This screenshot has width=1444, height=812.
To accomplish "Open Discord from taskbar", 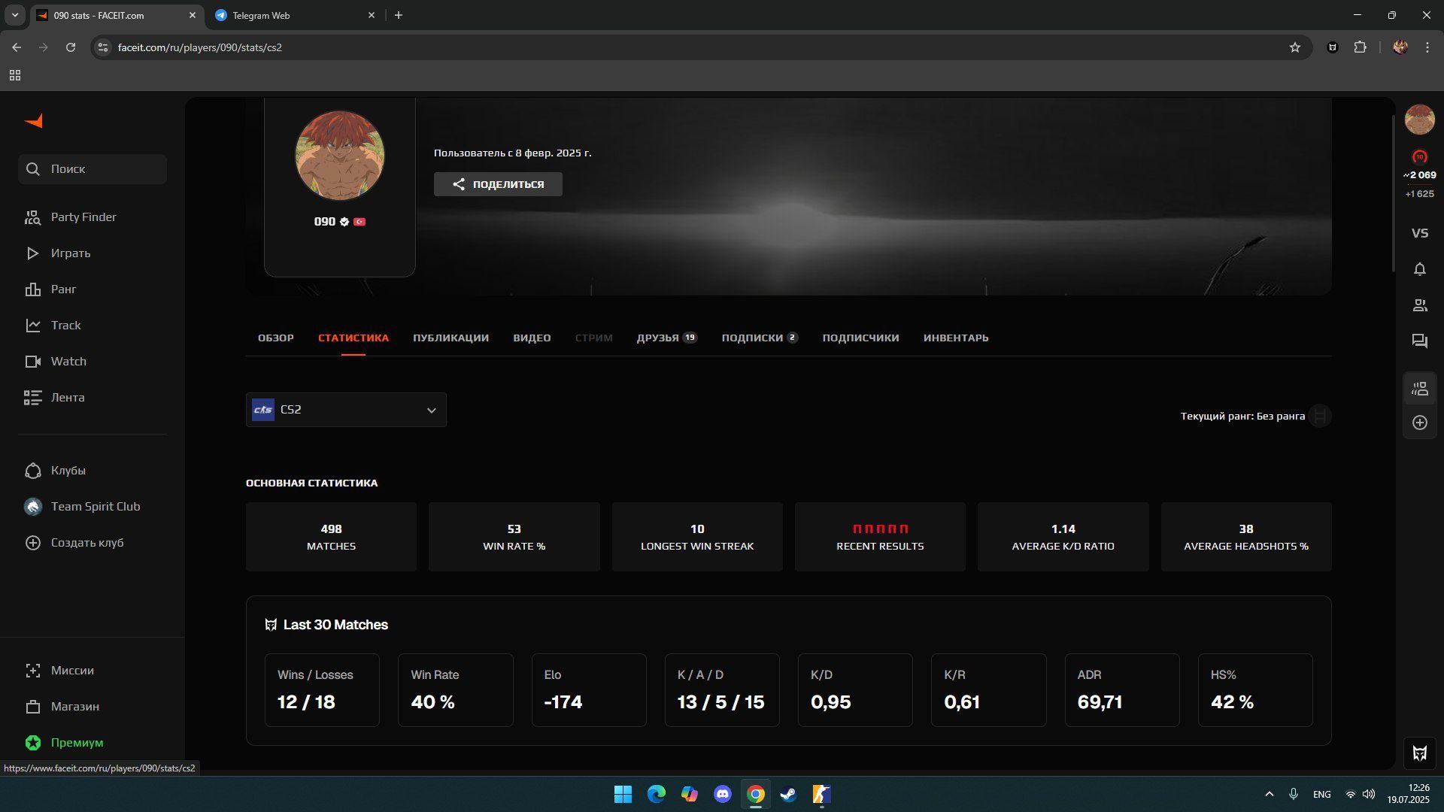I will (723, 794).
